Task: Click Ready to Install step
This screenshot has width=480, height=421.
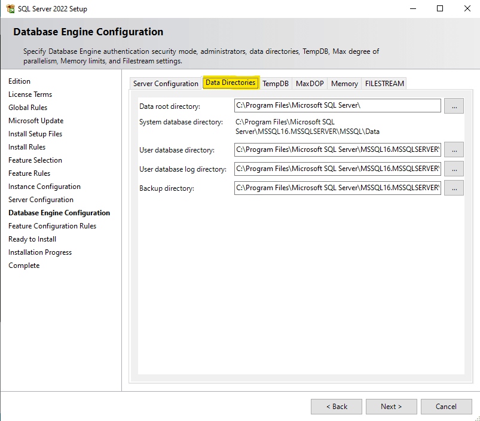Action: pos(32,239)
